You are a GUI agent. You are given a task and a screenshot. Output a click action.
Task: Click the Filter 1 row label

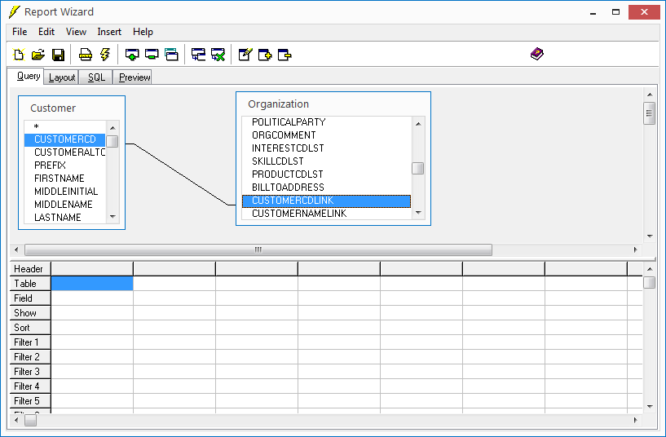(29, 342)
